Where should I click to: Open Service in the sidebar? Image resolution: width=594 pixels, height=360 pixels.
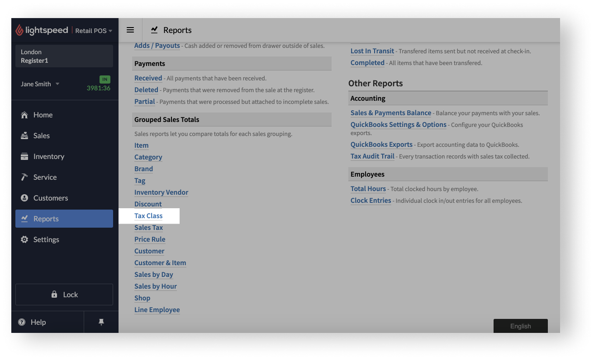tap(64, 177)
